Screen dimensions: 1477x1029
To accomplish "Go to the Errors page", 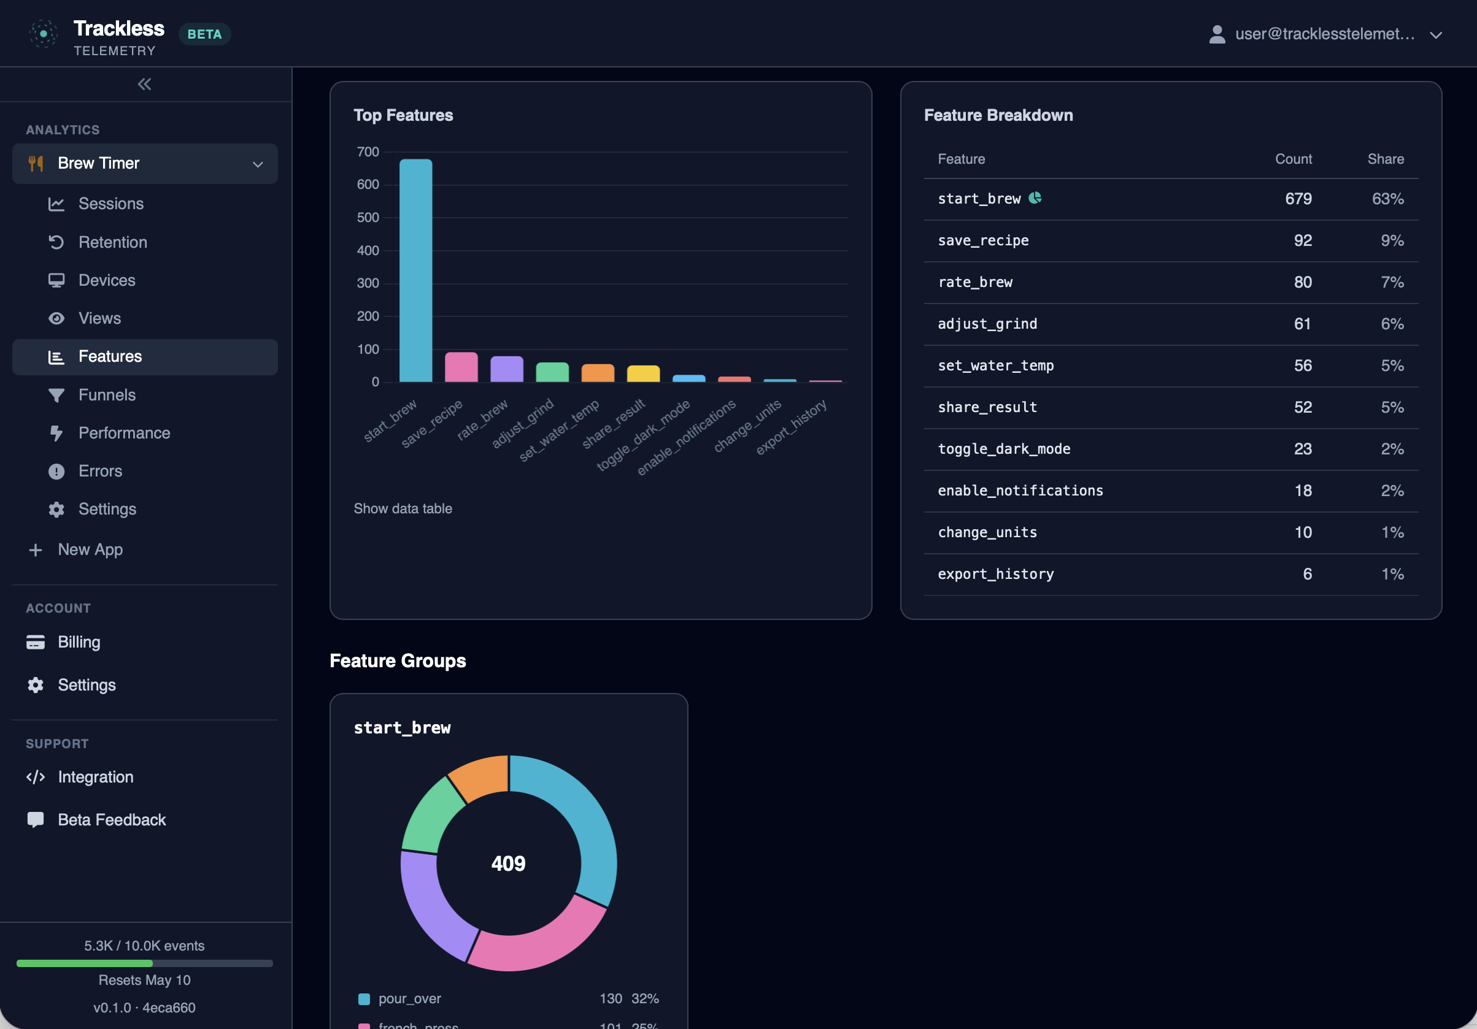I will tap(145, 471).
